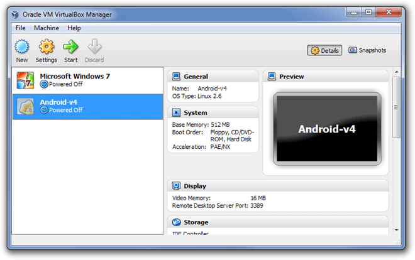The width and height of the screenshot is (415, 260).
Task: Click power state icon under Android-v4
Action: [x=44, y=110]
